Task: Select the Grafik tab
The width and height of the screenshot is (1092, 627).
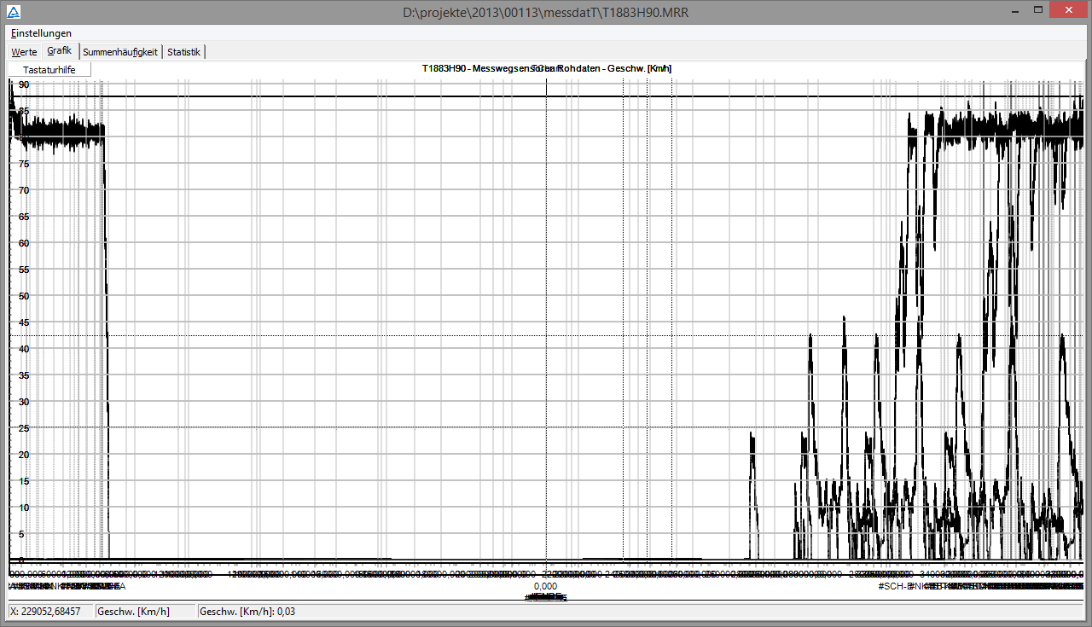Action: (x=60, y=51)
